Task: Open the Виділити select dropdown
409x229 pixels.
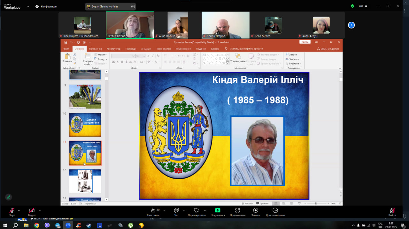Action: pos(293,63)
